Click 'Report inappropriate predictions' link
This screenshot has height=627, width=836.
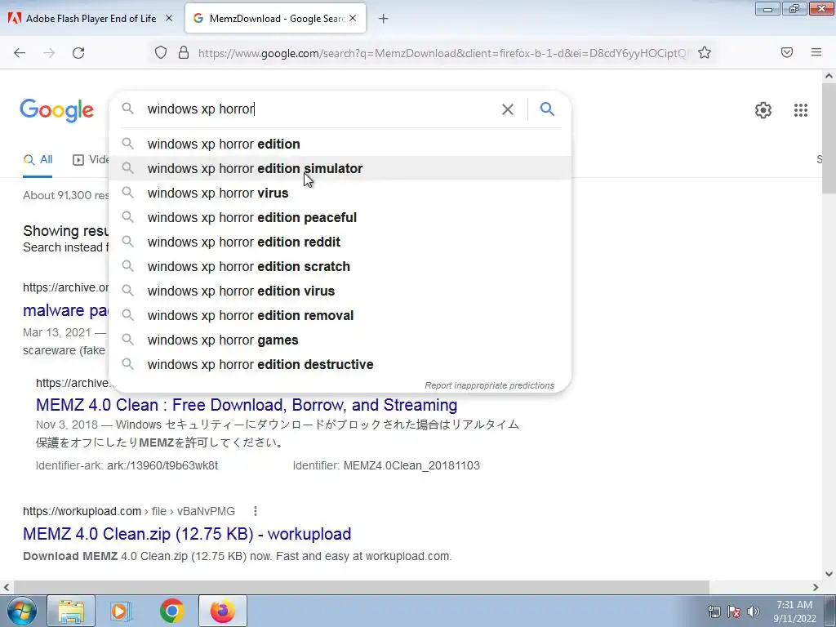click(490, 385)
